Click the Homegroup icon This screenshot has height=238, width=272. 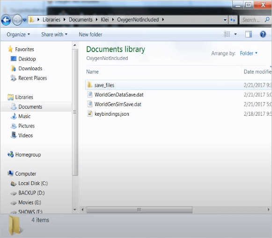coord(11,154)
